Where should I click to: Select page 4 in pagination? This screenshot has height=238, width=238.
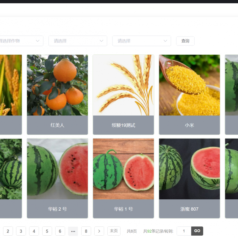pyautogui.click(x=34, y=231)
